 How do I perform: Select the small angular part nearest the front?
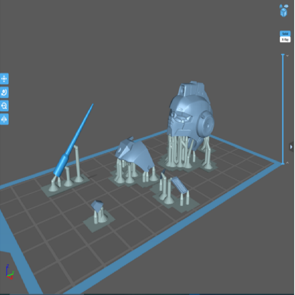97,205
